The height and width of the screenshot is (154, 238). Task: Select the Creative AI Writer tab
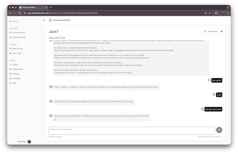33,7
